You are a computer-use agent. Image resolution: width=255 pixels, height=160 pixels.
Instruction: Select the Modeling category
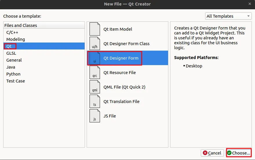coord(44,39)
